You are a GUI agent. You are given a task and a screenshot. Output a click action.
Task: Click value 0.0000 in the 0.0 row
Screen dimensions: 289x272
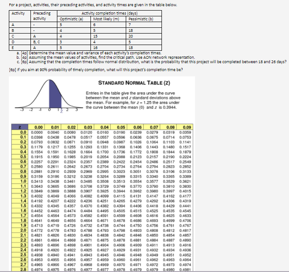click(37, 132)
